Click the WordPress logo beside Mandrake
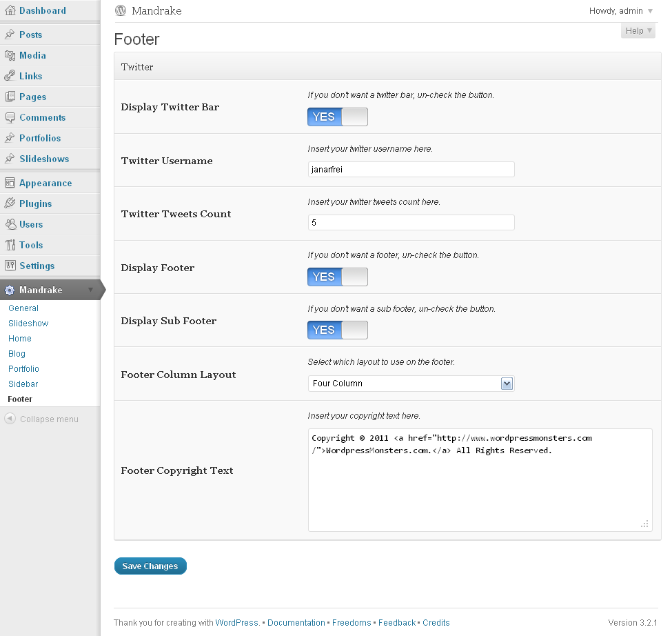672x636 pixels. pyautogui.click(x=121, y=11)
